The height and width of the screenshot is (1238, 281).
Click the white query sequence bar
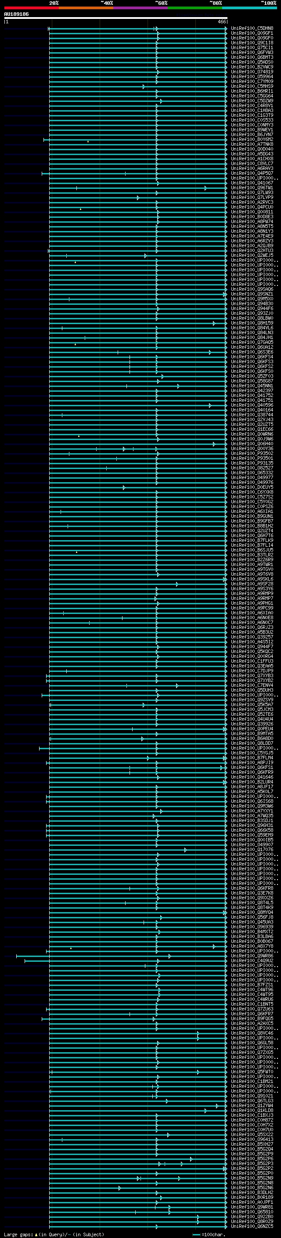coord(116,18)
